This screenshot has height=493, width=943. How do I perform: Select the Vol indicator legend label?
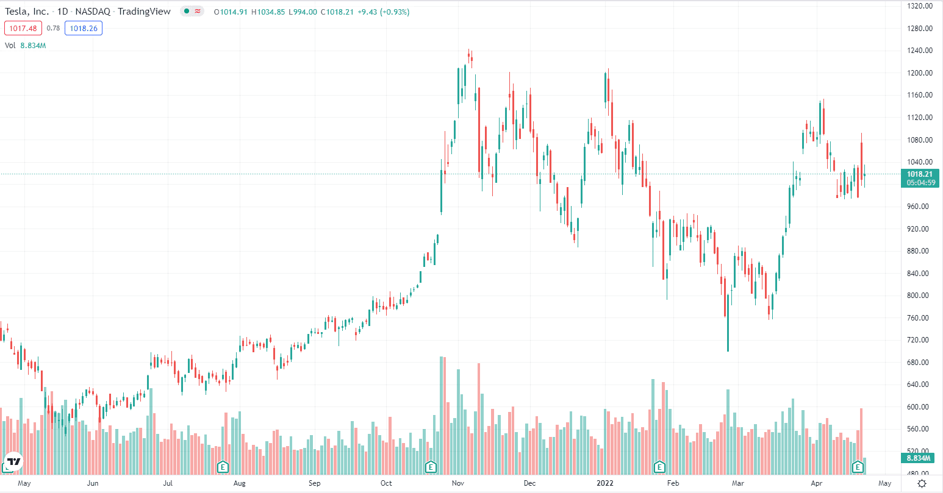pyautogui.click(x=10, y=45)
